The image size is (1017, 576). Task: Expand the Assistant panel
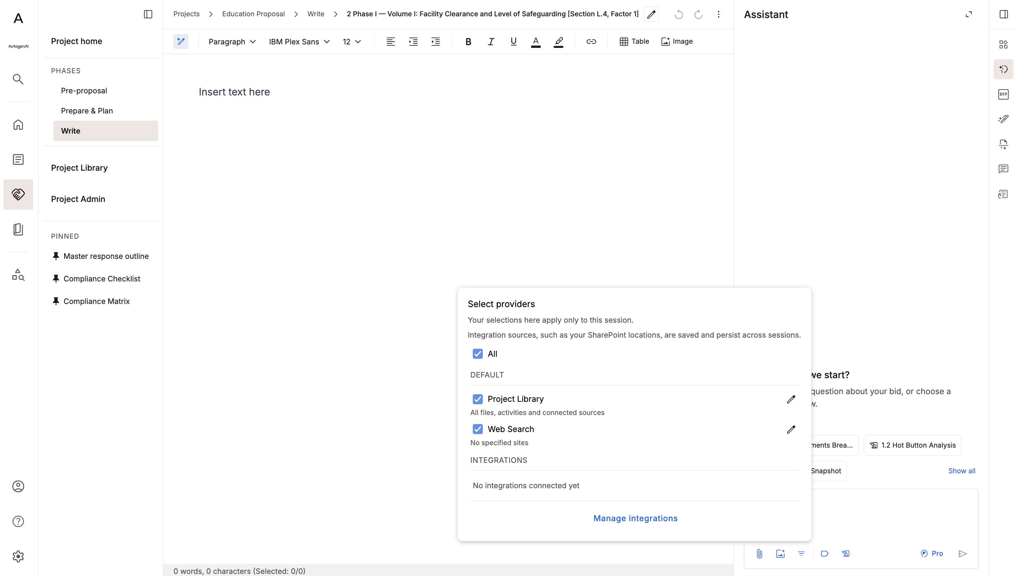pyautogui.click(x=968, y=14)
